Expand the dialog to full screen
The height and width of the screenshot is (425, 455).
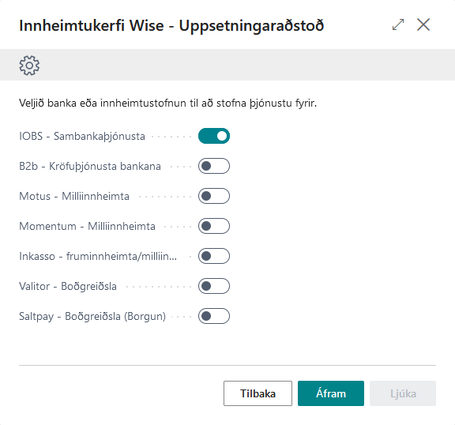click(x=398, y=24)
